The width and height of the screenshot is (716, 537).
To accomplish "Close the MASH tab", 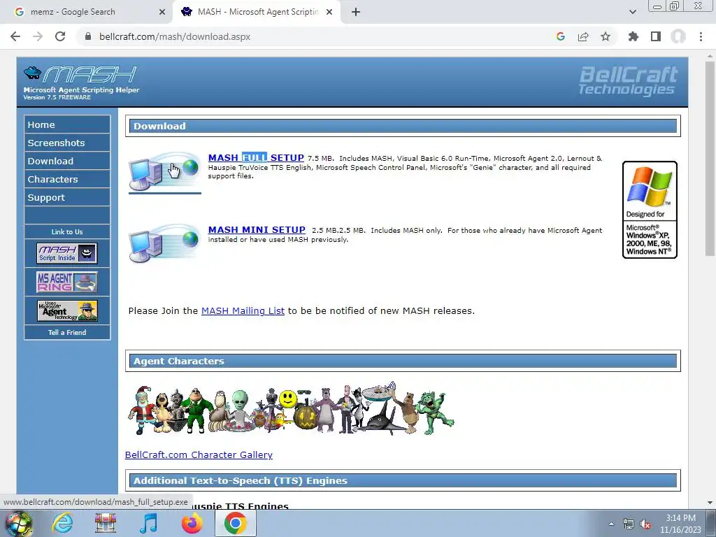I will click(x=329, y=12).
